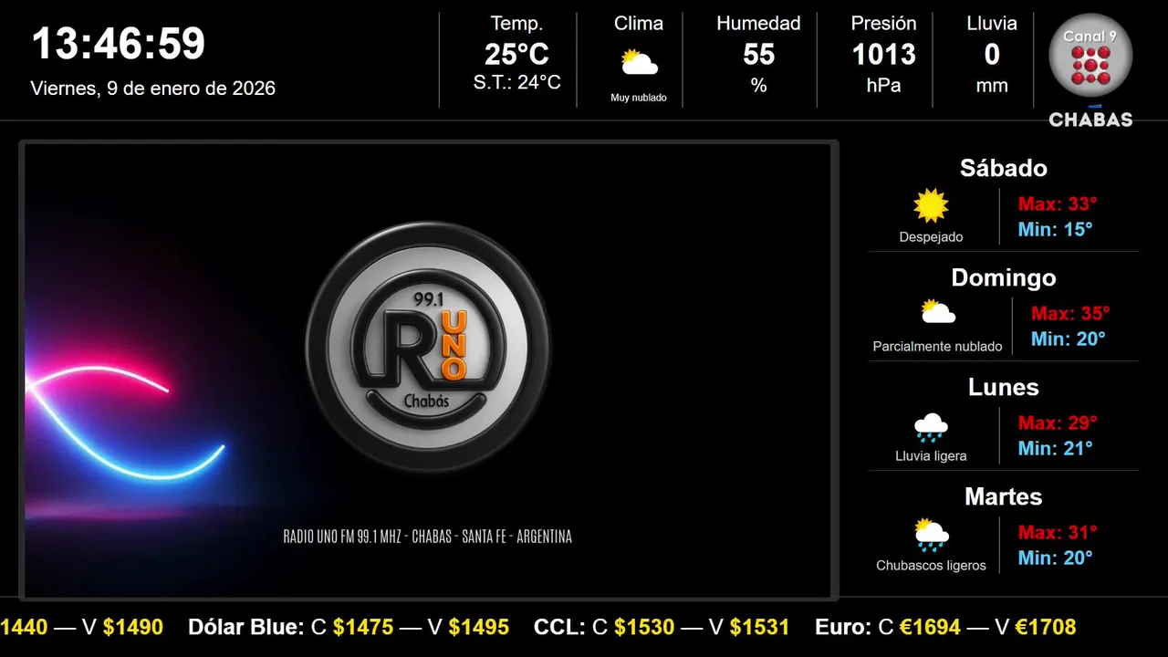
Task: Click the Domingo partly cloudy icon
Action: (x=937, y=312)
